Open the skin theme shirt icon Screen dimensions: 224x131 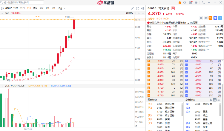(196, 3)
